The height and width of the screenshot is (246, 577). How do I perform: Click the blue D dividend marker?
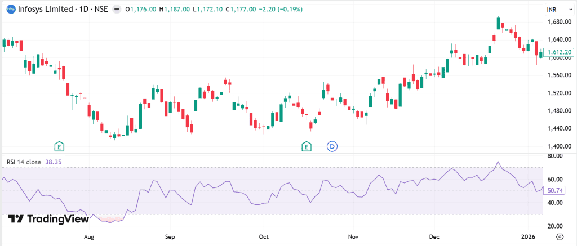click(332, 147)
